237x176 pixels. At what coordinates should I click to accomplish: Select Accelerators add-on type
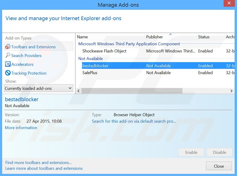click(x=22, y=64)
